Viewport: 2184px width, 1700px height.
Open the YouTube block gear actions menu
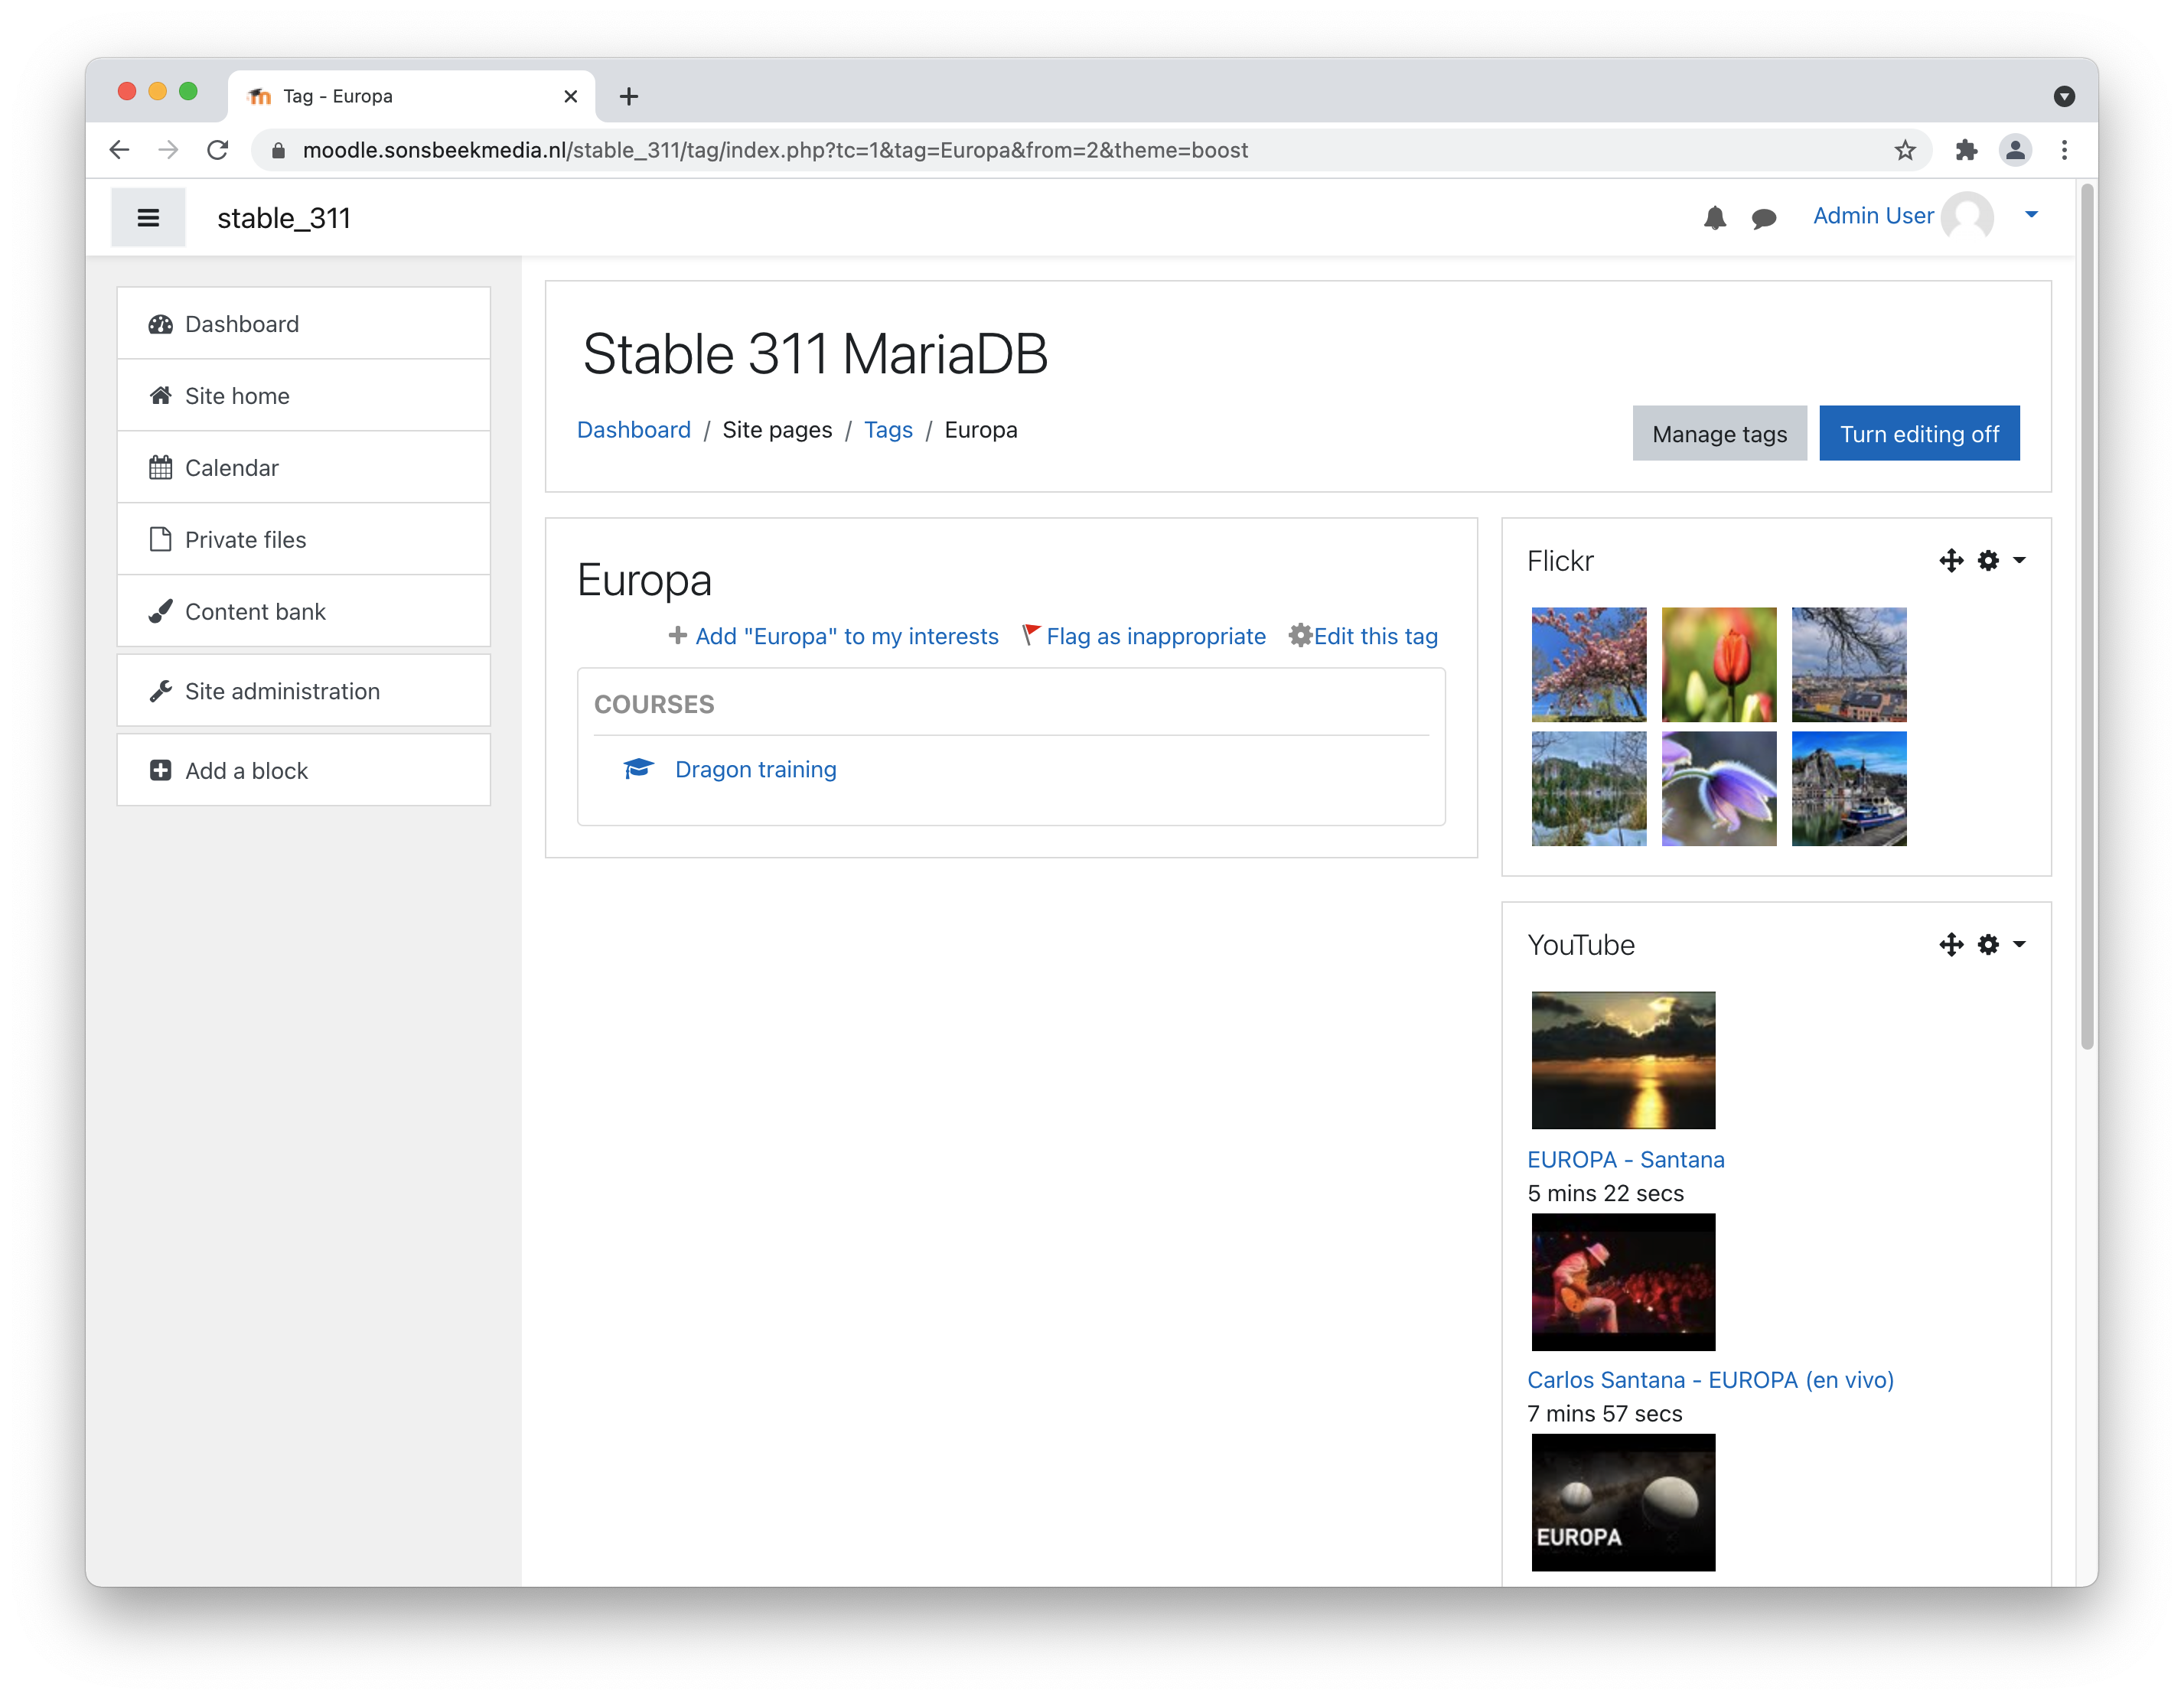pyautogui.click(x=2001, y=945)
